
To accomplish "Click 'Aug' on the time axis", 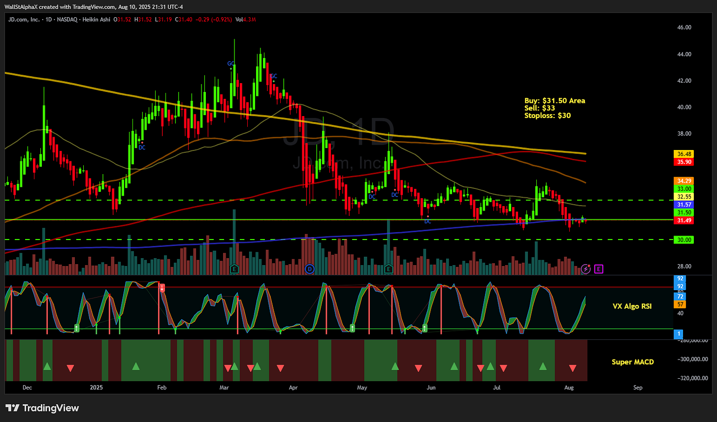I will tap(569, 388).
